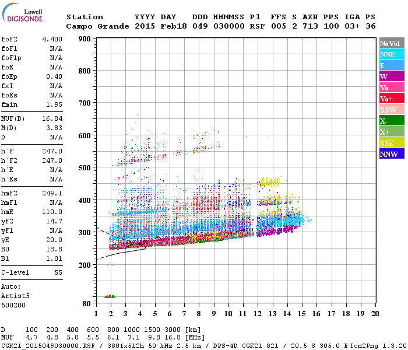This screenshot has width=408, height=350.
Task: Click the yF2 value 14.7
Action: 54,221
